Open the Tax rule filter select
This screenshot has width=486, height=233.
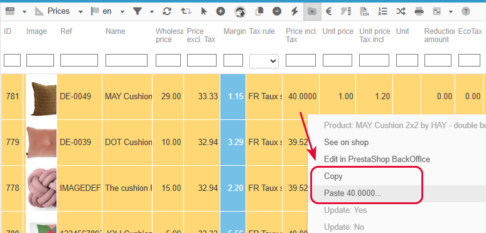click(x=264, y=61)
